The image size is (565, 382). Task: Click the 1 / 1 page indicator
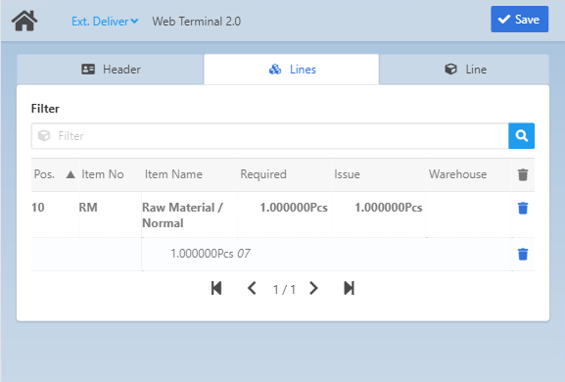(x=284, y=289)
